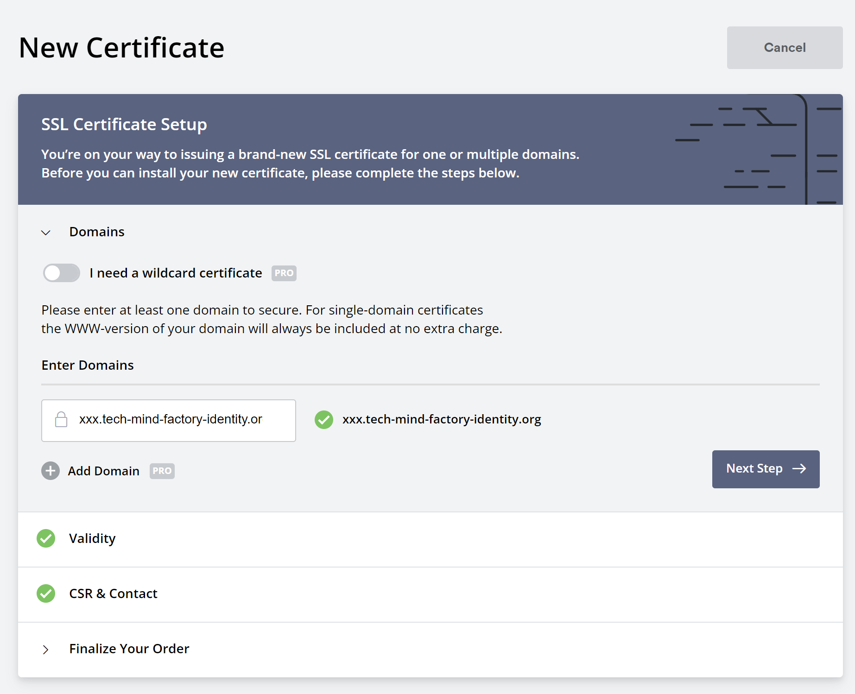Click the Enter Domains label

point(88,365)
